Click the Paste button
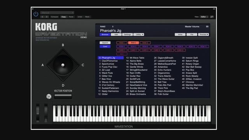Image resolution: width=249 pixels, height=140 pixels. [x=71, y=17]
